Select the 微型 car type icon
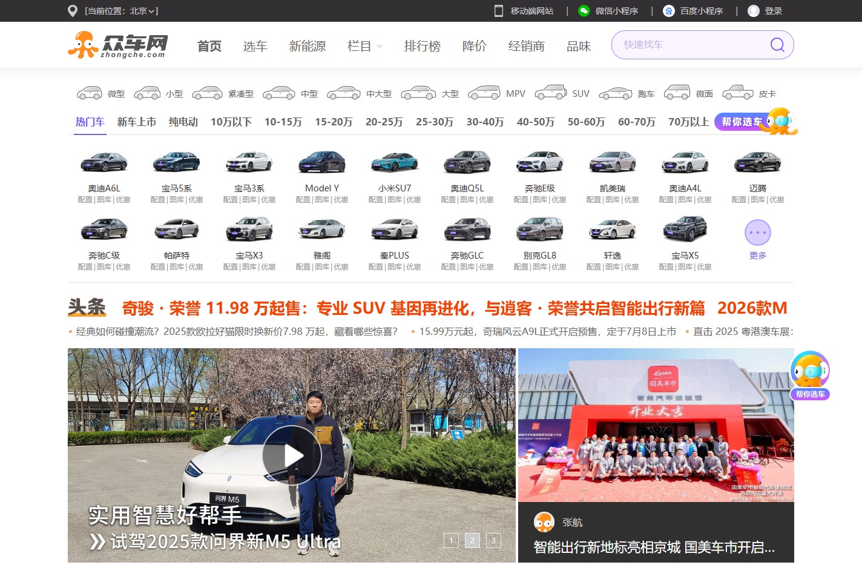Screen dimensions: 862x565 tap(90, 93)
